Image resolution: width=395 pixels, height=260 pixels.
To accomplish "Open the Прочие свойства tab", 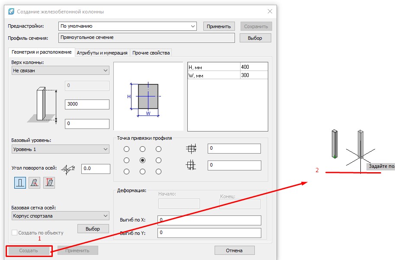I will point(151,53).
